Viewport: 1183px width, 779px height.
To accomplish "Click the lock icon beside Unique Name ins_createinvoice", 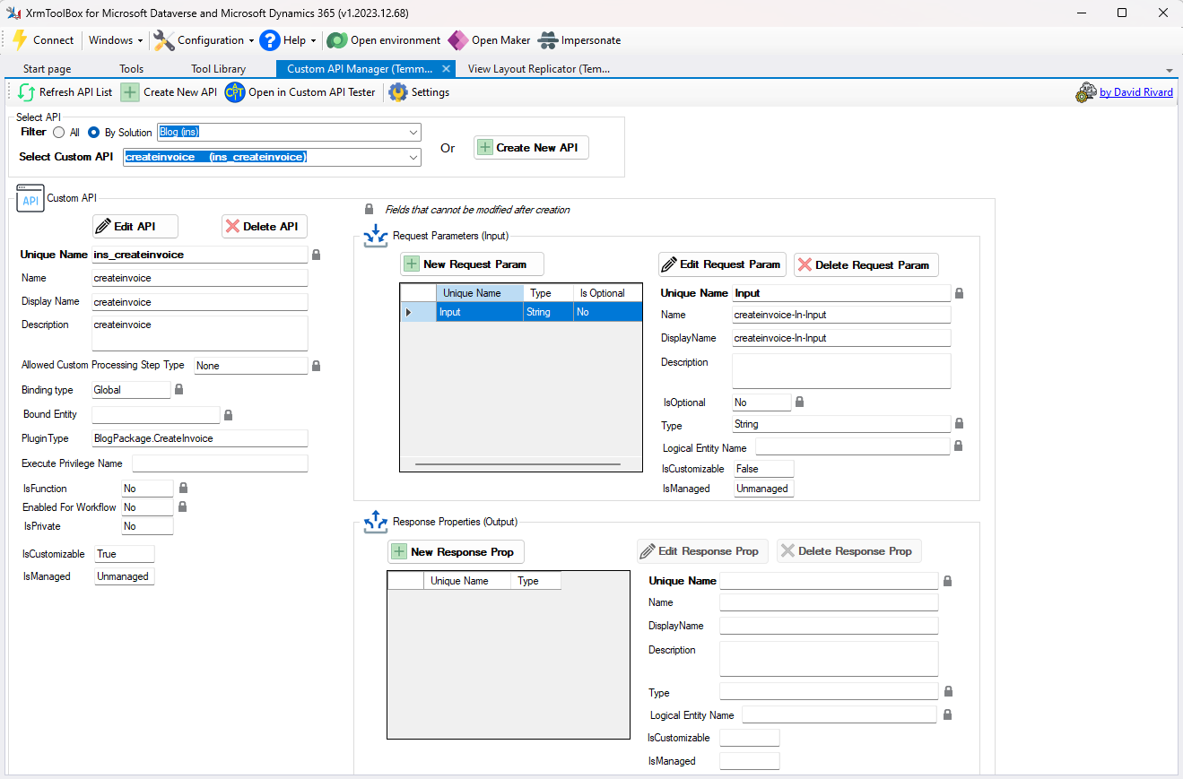I will [316, 255].
